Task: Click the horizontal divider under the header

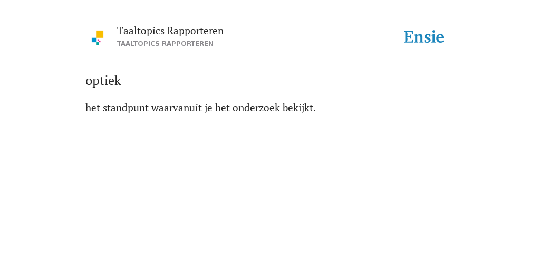Action: [270, 60]
